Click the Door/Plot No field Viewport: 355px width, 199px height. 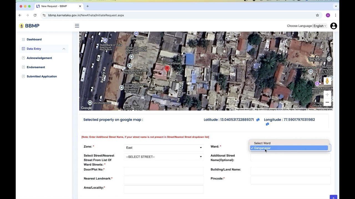[164, 171]
